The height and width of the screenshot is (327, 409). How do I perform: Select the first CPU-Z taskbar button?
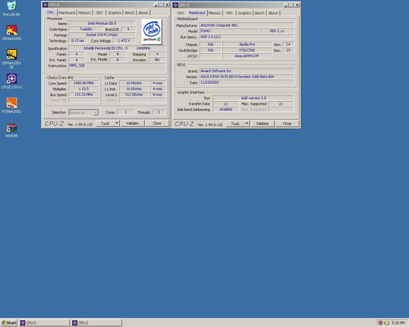(x=44, y=323)
